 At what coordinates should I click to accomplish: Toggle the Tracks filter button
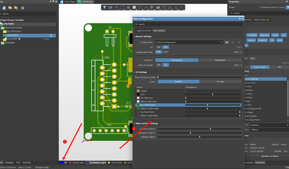(275, 35)
